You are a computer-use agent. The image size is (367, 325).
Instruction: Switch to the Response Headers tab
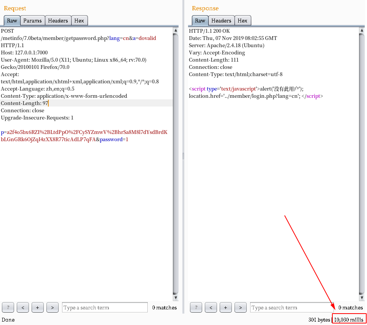(x=221, y=21)
